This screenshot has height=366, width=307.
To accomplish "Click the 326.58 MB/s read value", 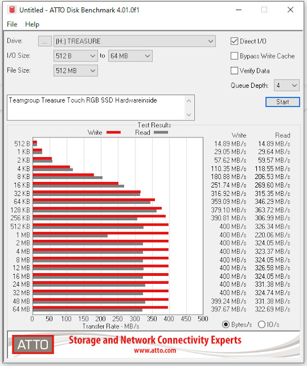I will 273,268.
